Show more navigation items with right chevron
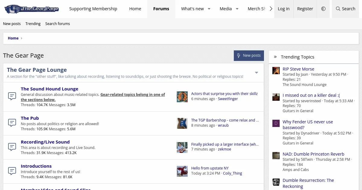Viewport: 362px width, 190px height. point(271,9)
